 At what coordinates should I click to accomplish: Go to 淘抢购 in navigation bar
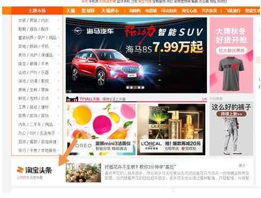[x=135, y=11]
